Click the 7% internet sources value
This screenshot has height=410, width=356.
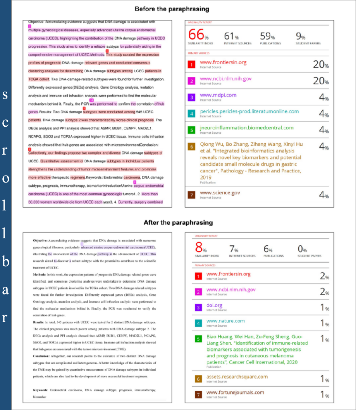click(234, 249)
